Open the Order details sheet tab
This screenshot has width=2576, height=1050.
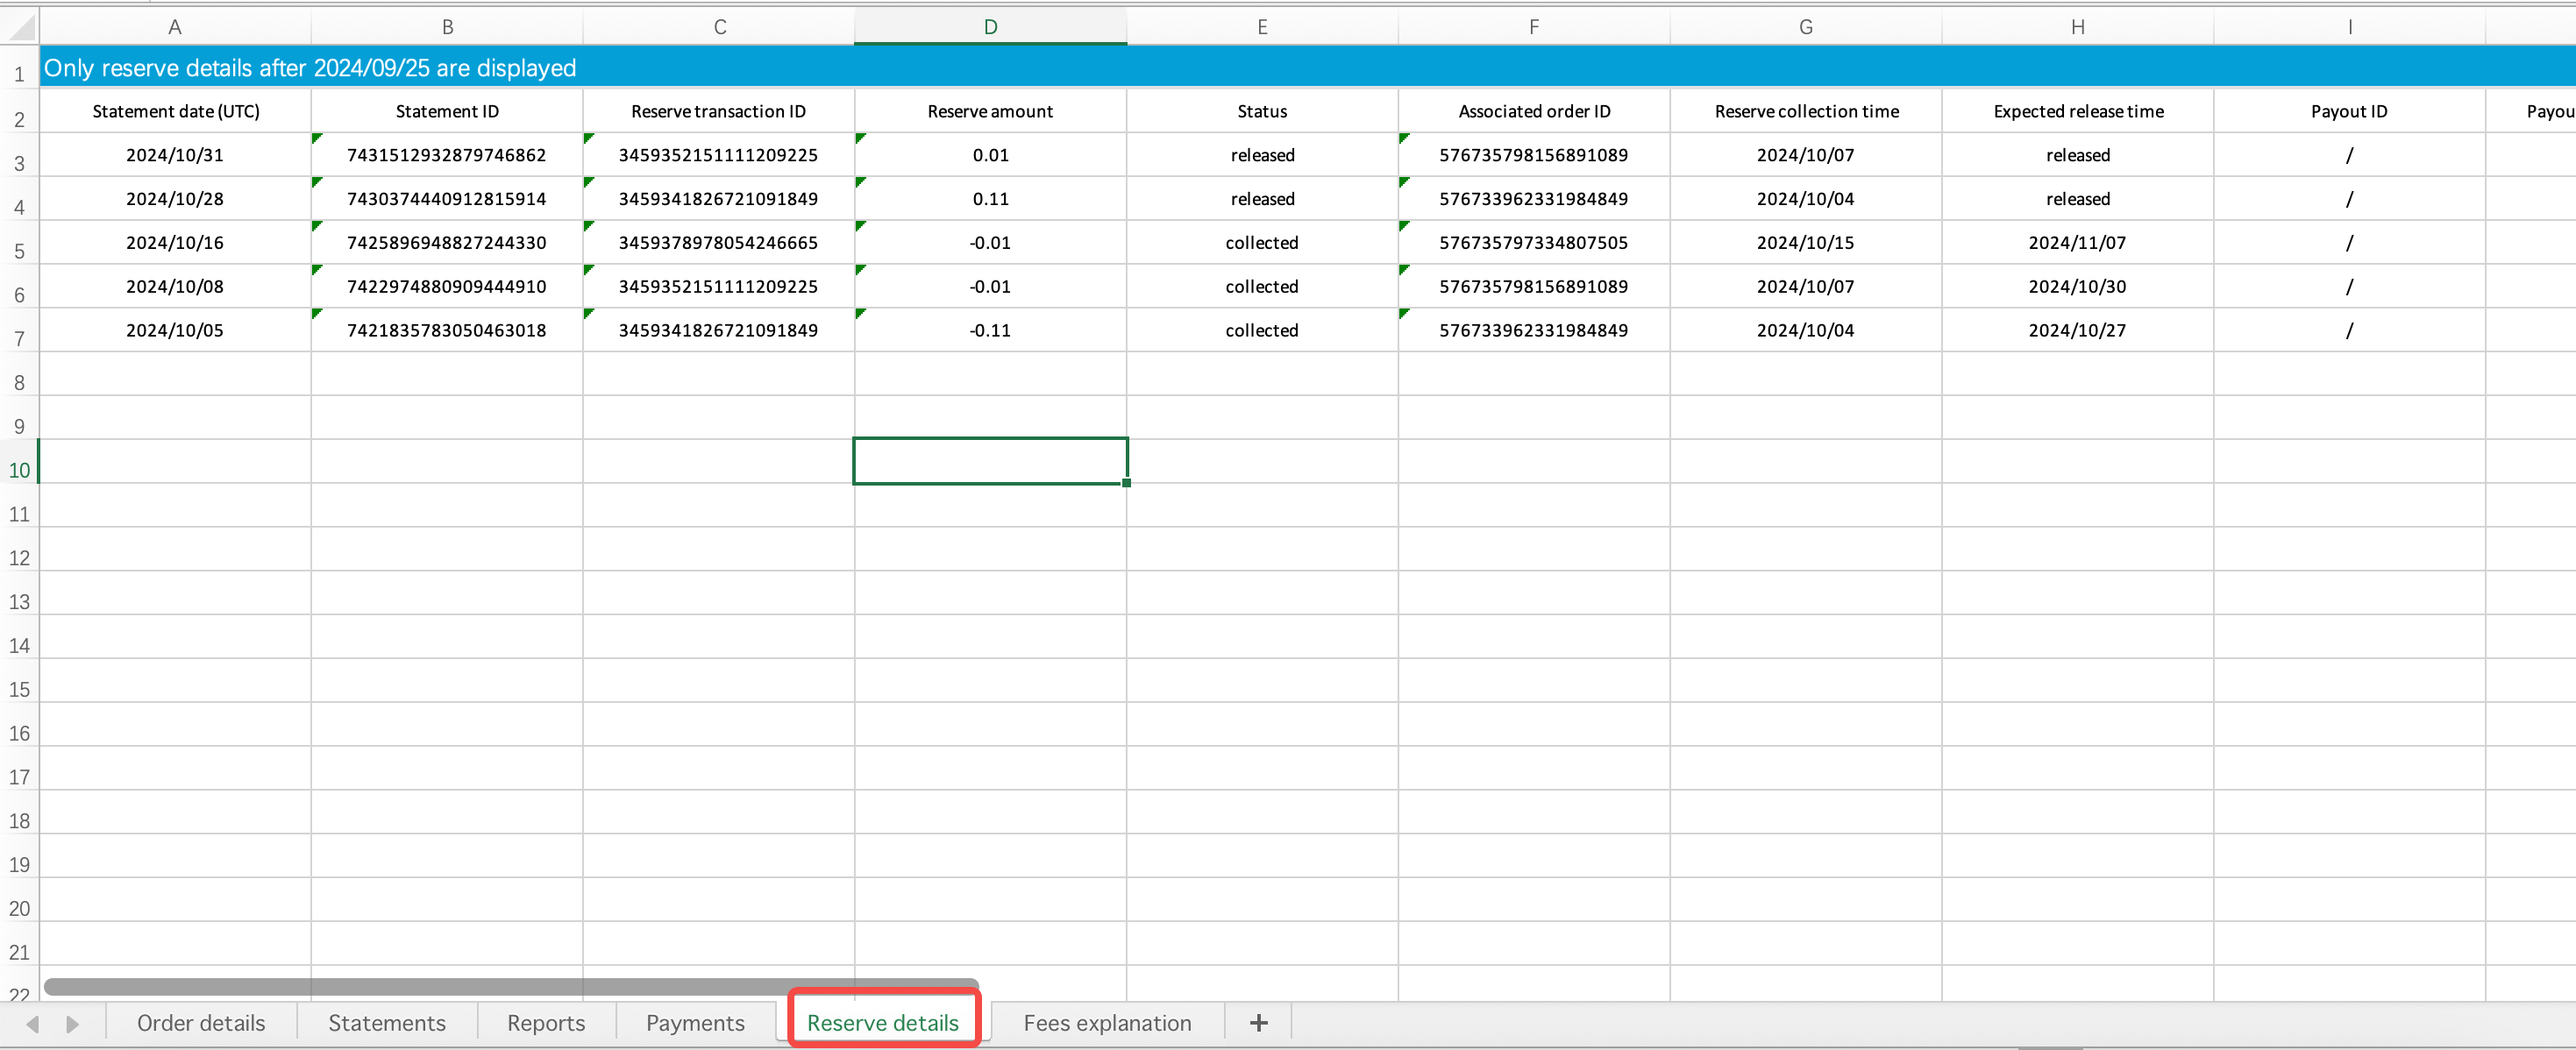point(201,1022)
